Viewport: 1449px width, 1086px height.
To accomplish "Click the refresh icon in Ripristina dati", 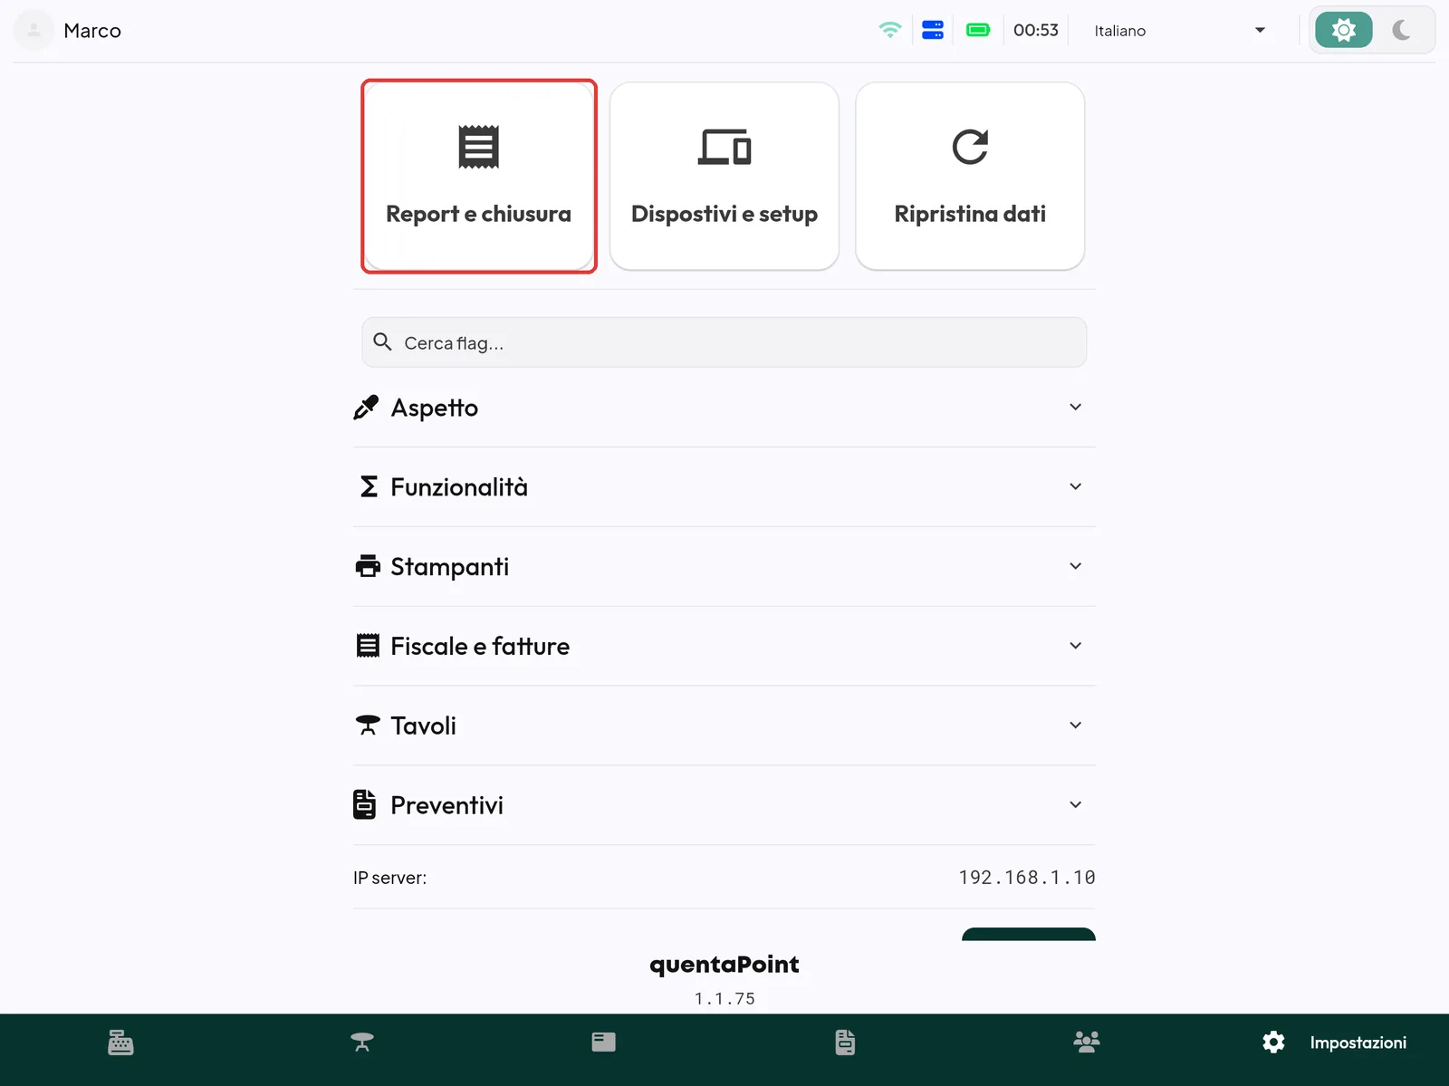I will point(970,147).
